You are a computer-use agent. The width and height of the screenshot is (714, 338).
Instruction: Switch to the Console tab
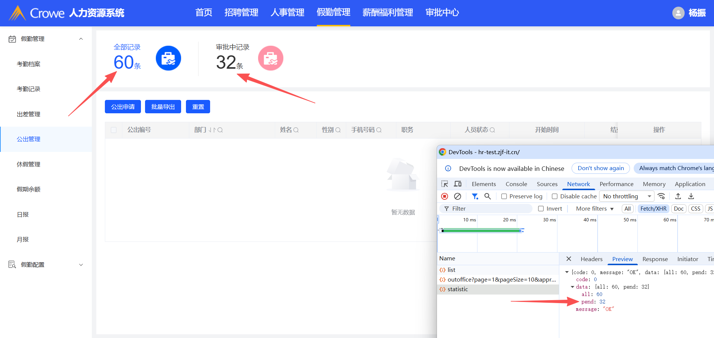click(x=516, y=184)
